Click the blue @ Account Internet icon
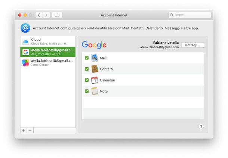228x158 pixels. pyautogui.click(x=25, y=28)
